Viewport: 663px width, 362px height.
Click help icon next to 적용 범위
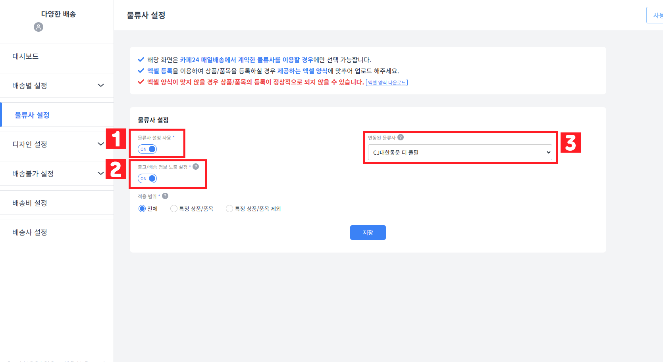(165, 195)
